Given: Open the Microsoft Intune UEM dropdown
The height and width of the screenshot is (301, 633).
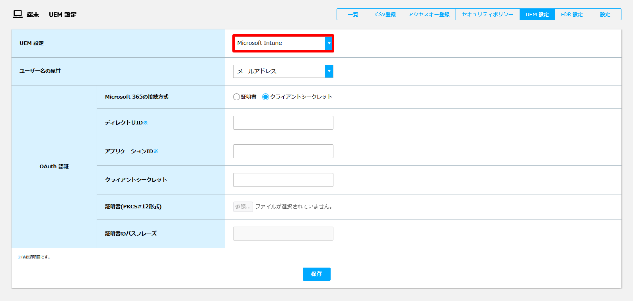Looking at the screenshot, I should point(283,43).
